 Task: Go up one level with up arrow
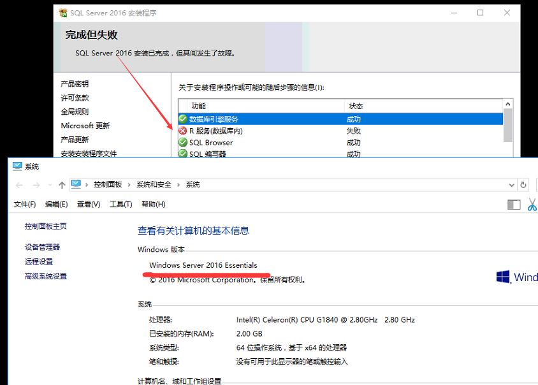point(62,185)
